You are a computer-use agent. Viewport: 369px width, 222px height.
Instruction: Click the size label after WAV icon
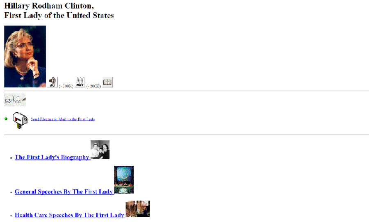pyautogui.click(x=93, y=86)
